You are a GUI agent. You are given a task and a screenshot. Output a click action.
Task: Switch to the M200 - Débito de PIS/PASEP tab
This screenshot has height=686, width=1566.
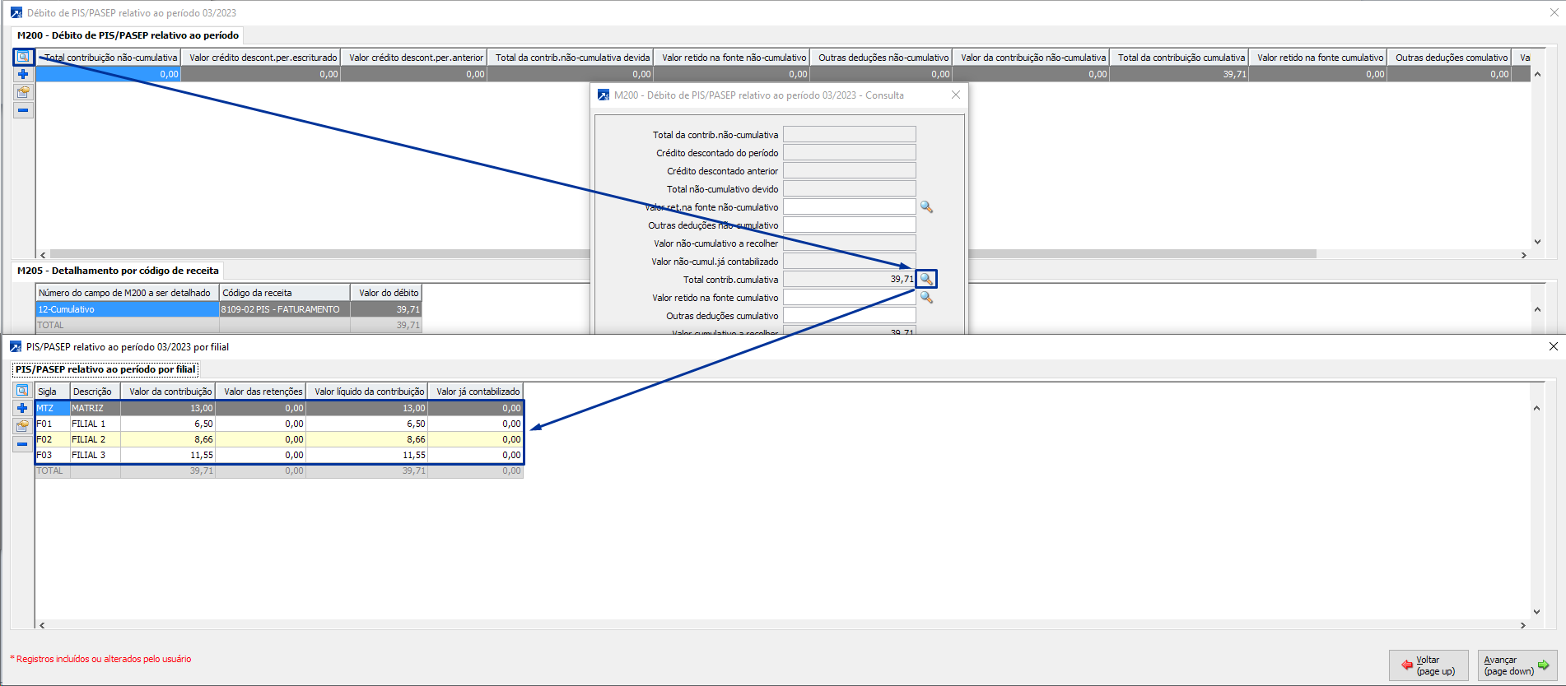click(128, 35)
